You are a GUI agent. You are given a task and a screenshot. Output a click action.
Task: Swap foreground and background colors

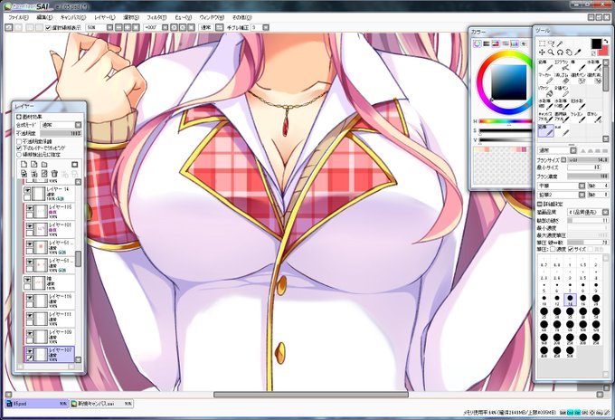(606, 42)
